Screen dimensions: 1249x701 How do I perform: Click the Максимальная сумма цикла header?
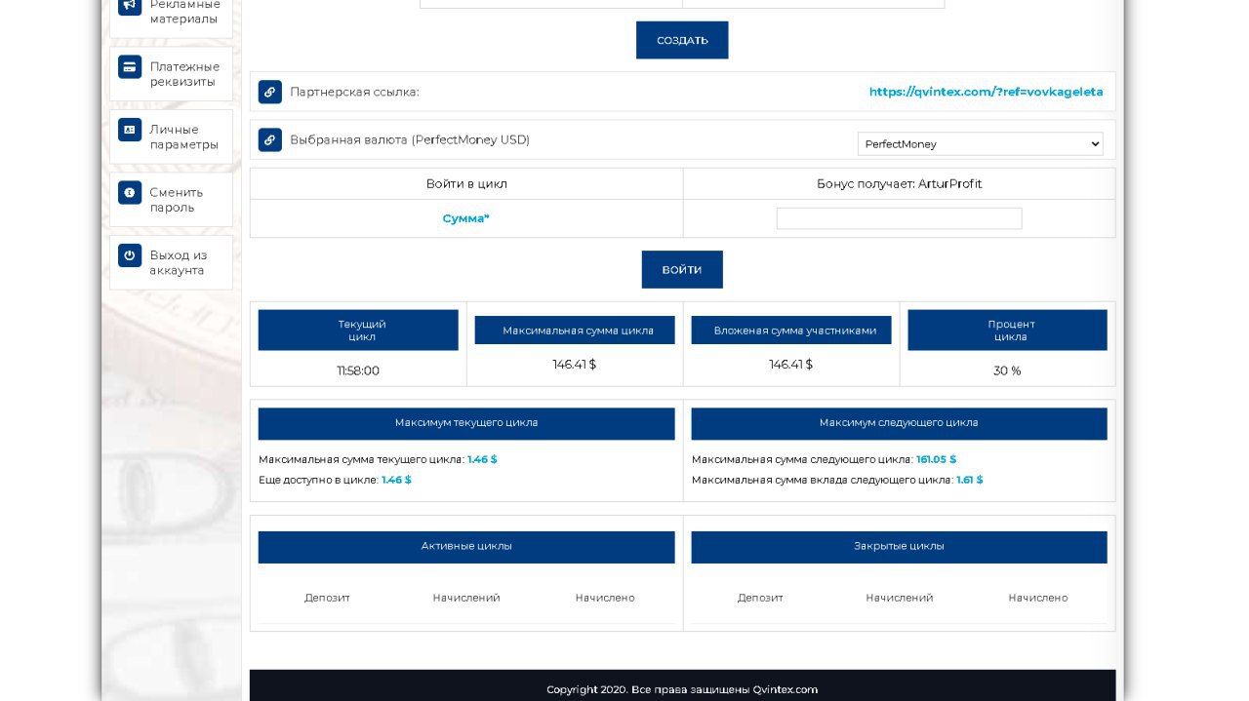tap(575, 331)
